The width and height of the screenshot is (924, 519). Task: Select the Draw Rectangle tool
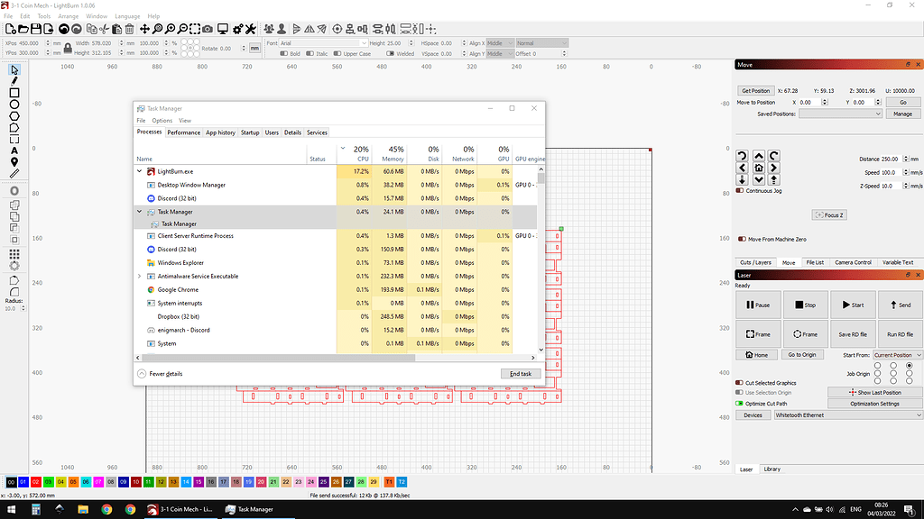[x=14, y=93]
